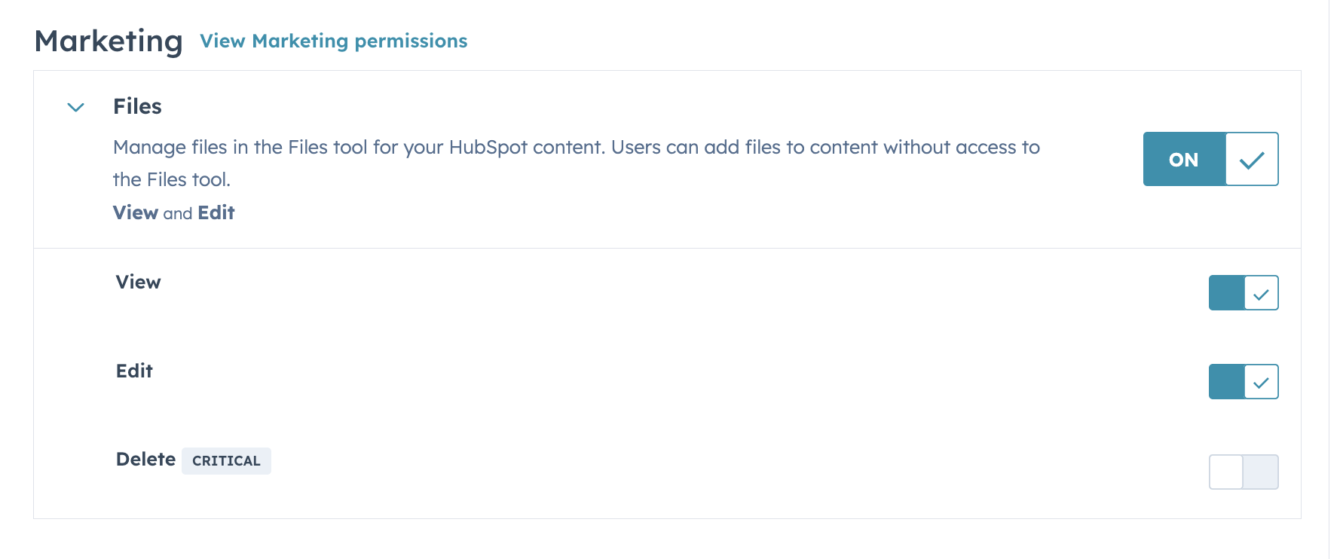Disable the Edit permission toggle
This screenshot has height=559, width=1343.
point(1244,381)
